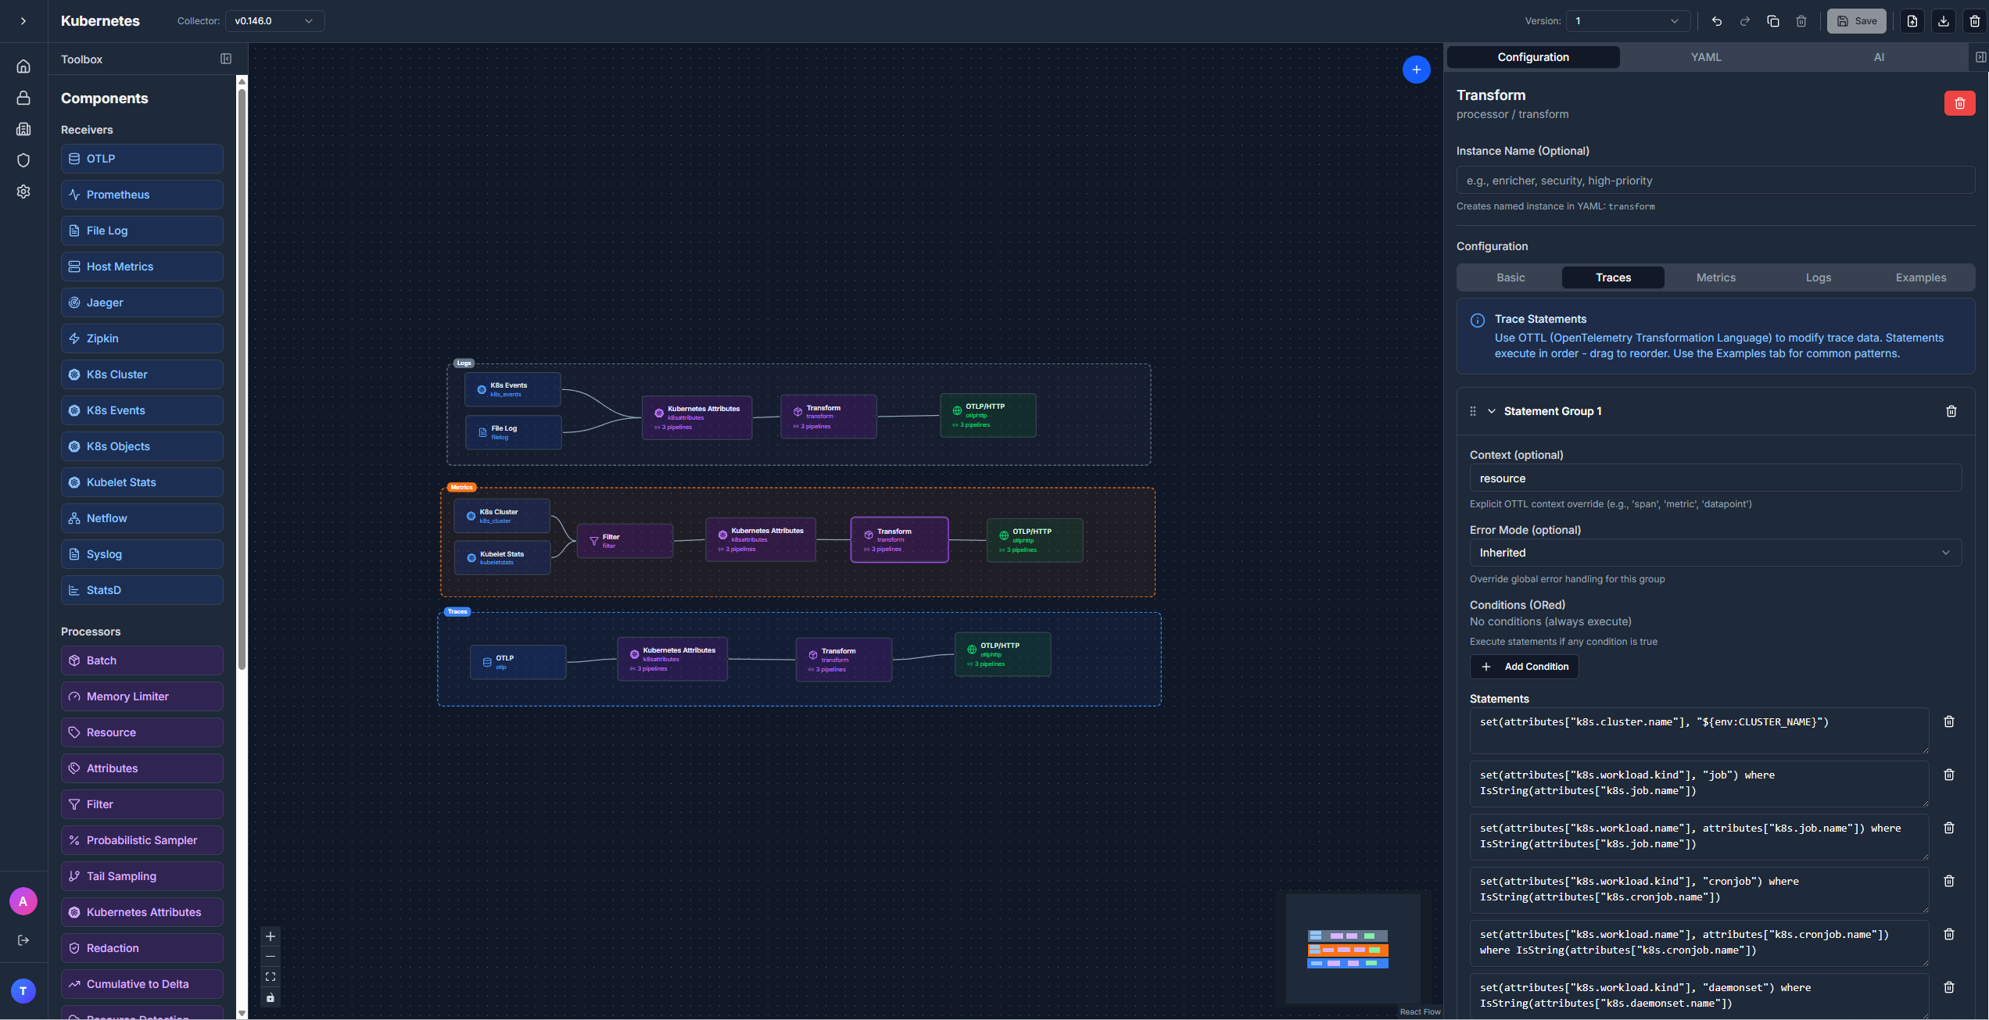1989x1020 pixels.
Task: Collapse Statement Group 1 chevron
Action: pyautogui.click(x=1491, y=411)
